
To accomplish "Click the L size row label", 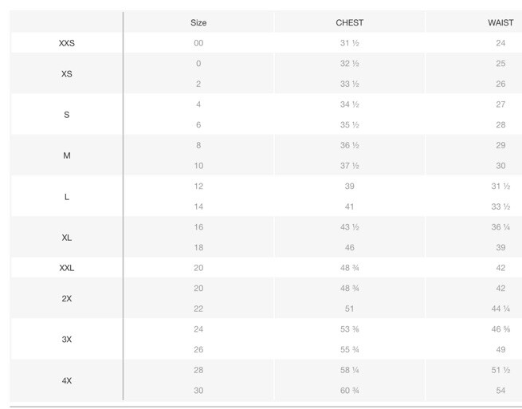I will [x=67, y=196].
